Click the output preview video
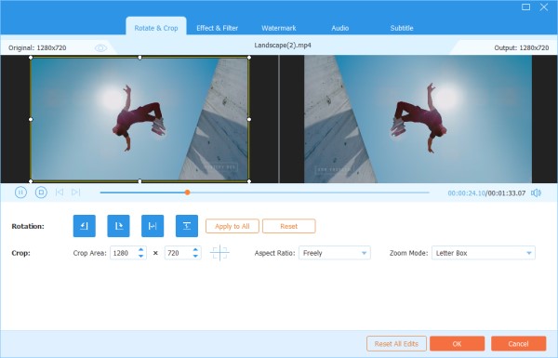The width and height of the screenshot is (558, 358). coord(418,119)
